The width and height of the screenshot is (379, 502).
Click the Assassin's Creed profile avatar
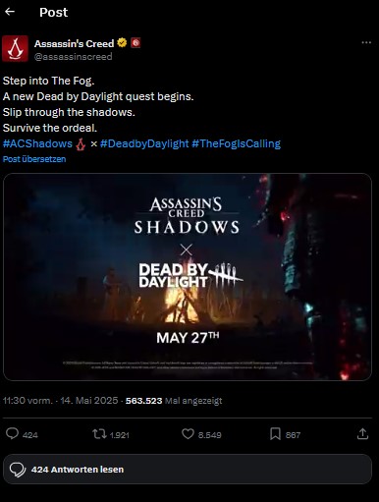pos(15,49)
